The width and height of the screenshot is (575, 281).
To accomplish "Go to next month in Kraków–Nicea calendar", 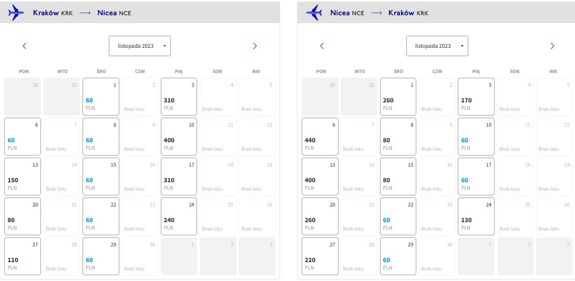I will point(255,46).
